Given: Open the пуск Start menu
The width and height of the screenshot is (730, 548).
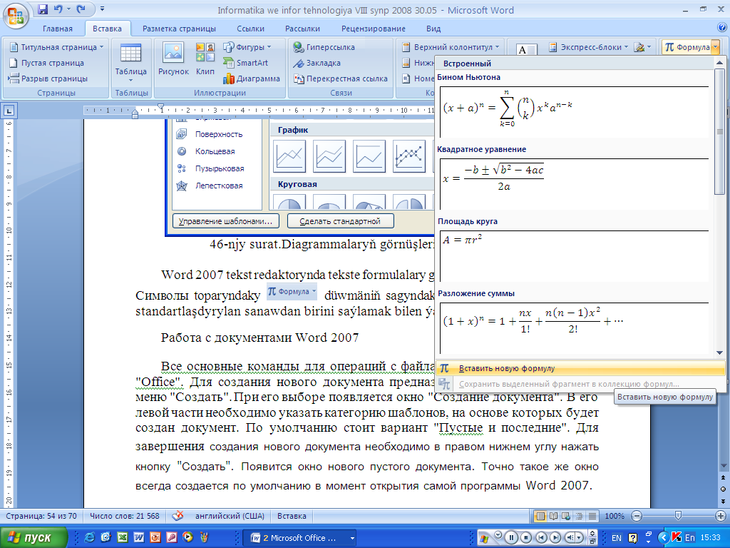Looking at the screenshot, I should (x=33, y=538).
